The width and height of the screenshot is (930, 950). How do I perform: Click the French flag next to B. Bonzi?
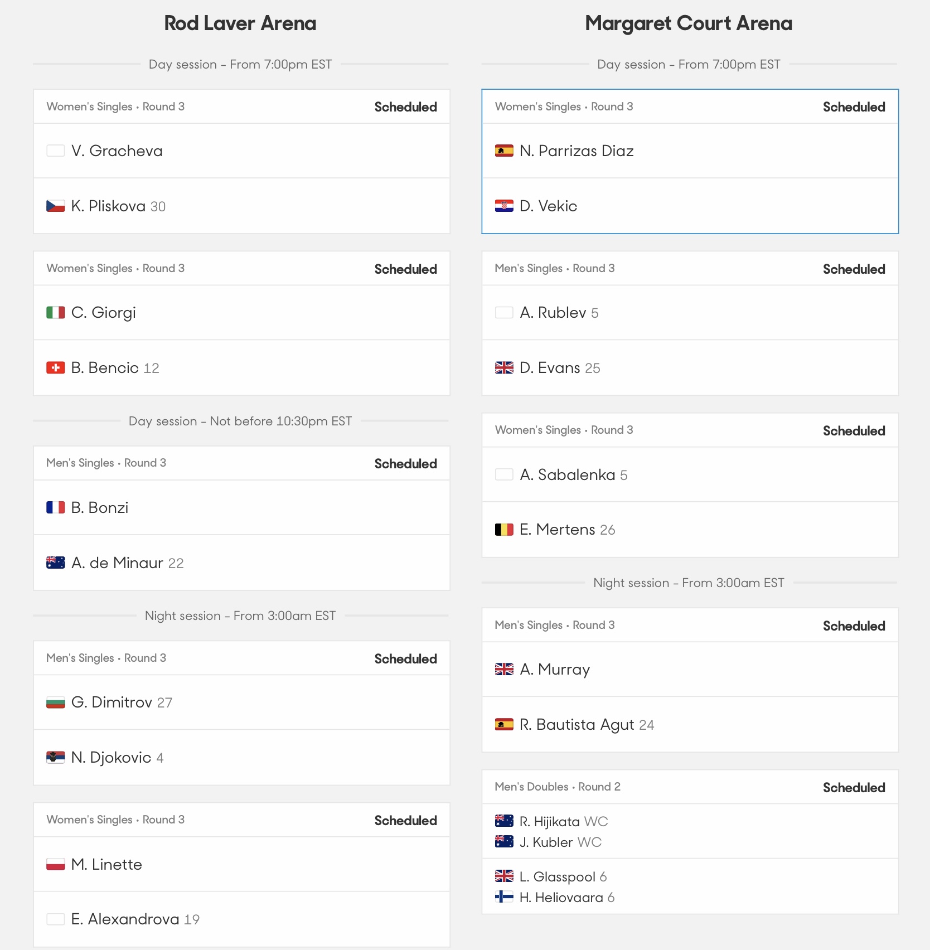tap(55, 507)
